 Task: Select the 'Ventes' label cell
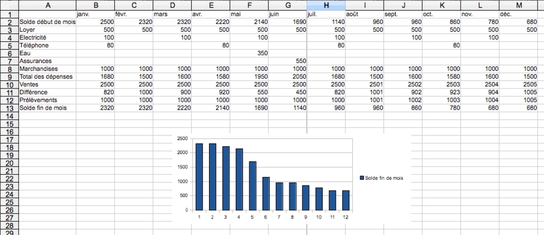47,84
